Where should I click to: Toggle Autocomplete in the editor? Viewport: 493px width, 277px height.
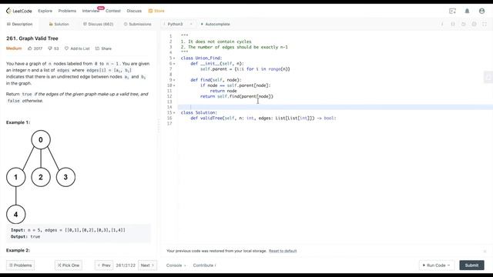216,24
